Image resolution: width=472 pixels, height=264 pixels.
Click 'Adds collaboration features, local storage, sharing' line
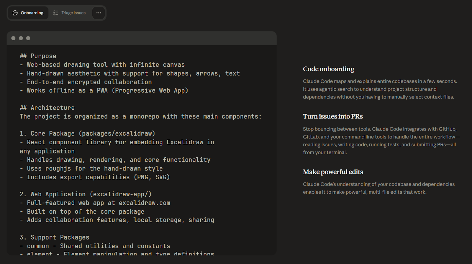click(117, 220)
